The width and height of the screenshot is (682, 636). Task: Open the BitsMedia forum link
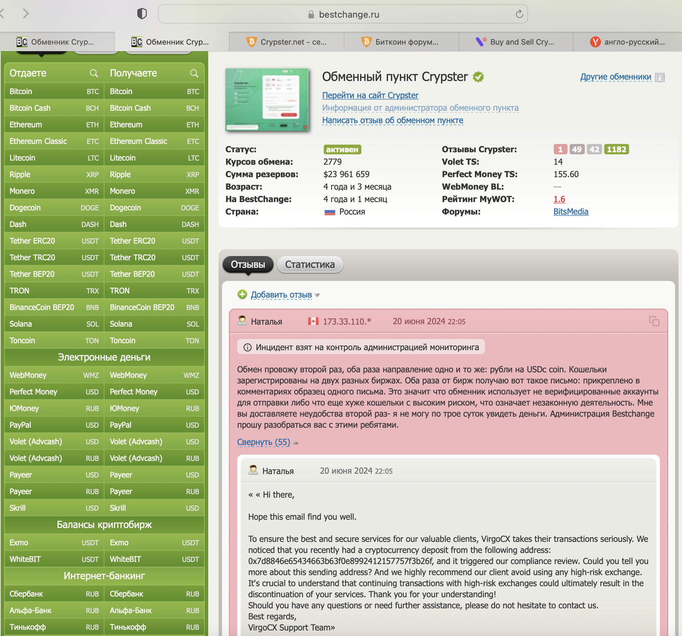pyautogui.click(x=571, y=211)
